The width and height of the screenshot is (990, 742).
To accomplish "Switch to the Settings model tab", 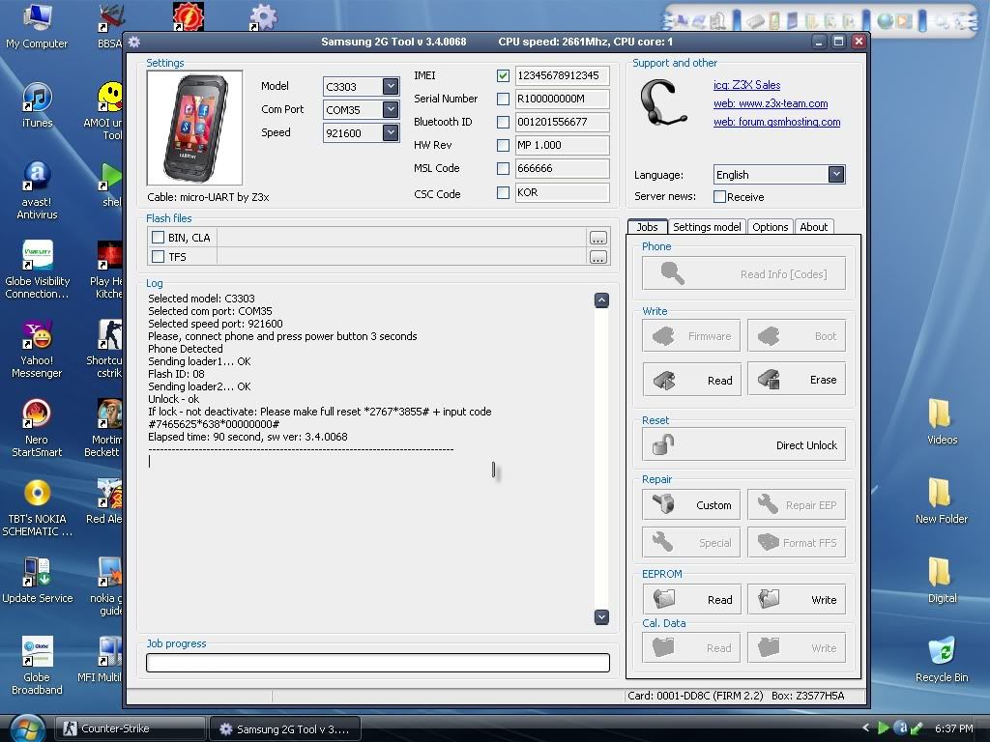I will [707, 227].
